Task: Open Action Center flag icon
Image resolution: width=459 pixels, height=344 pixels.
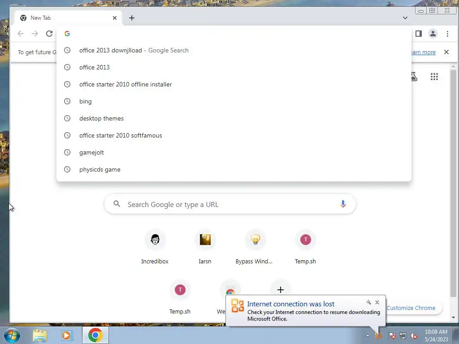Action: [x=392, y=335]
